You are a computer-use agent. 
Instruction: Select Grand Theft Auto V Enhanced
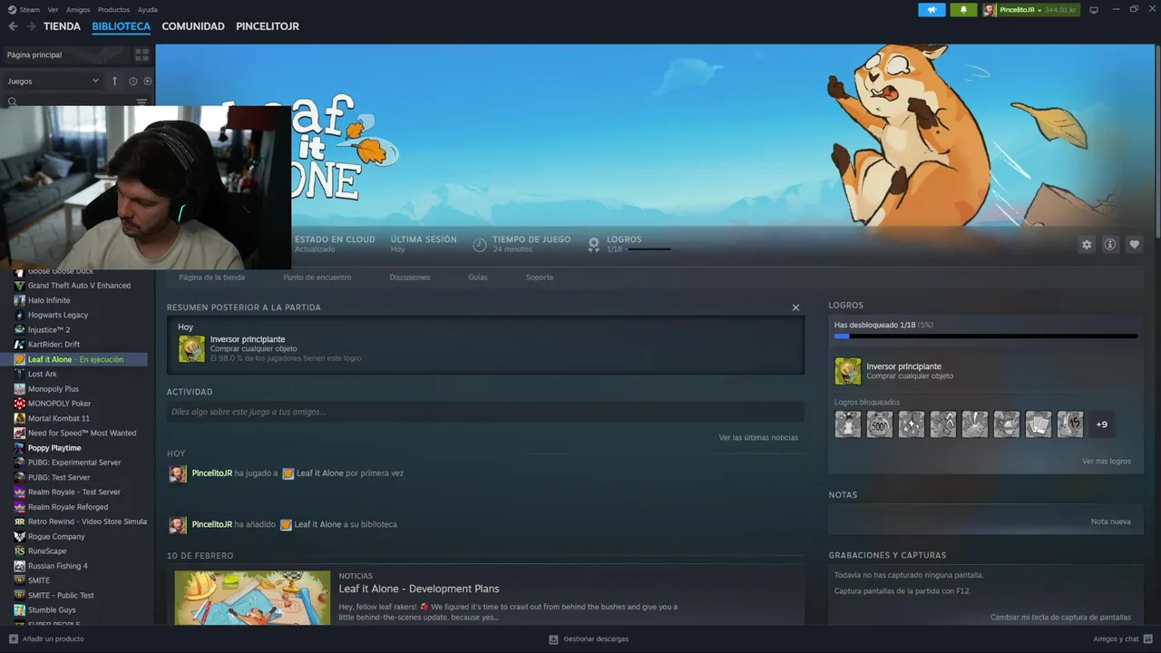point(79,286)
